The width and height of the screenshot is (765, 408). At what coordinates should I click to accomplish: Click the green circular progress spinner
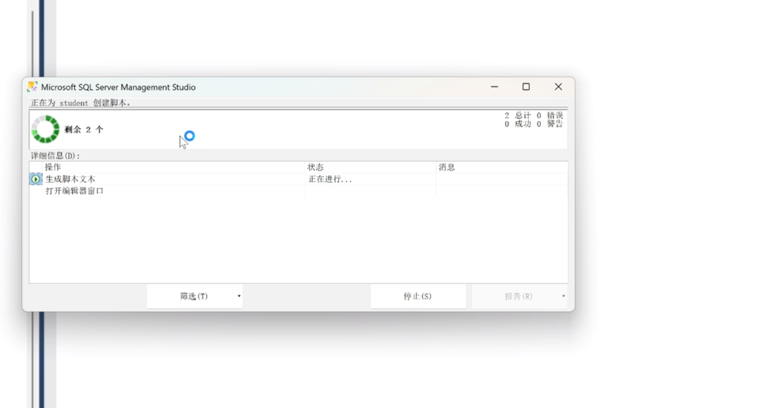click(45, 129)
